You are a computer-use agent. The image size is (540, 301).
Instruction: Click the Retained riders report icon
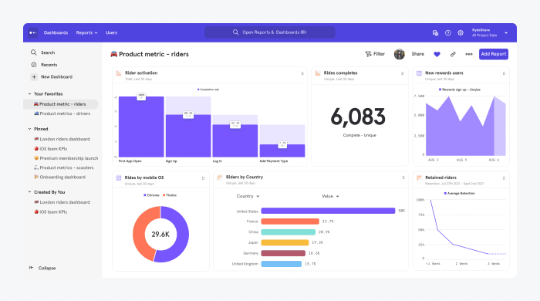click(419, 178)
